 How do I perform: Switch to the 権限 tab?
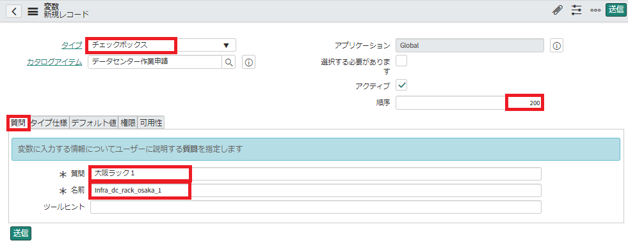click(x=127, y=123)
